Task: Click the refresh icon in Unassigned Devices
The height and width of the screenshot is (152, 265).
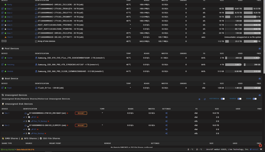Action: tap(205, 99)
